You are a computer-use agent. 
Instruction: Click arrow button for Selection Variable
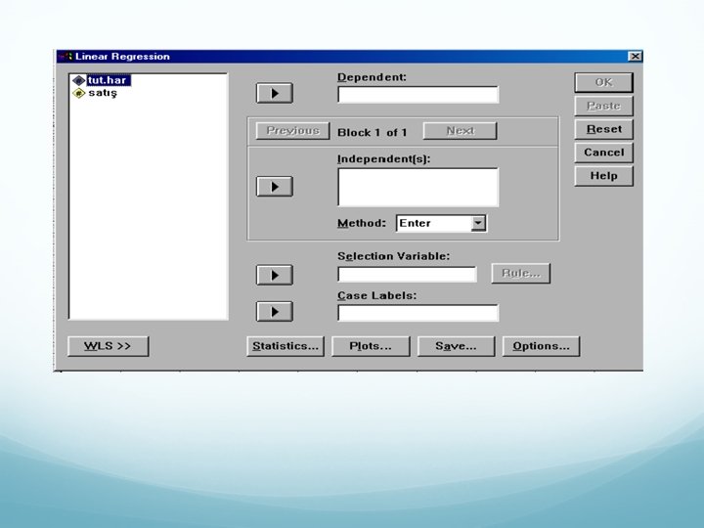(275, 275)
